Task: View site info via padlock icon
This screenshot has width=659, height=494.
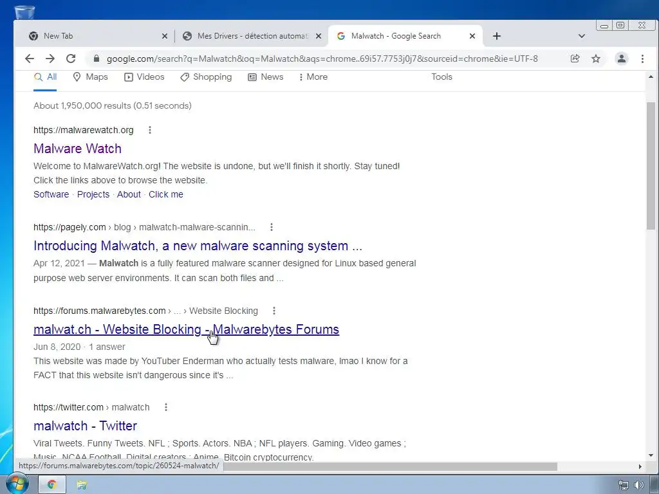Action: coord(97,59)
